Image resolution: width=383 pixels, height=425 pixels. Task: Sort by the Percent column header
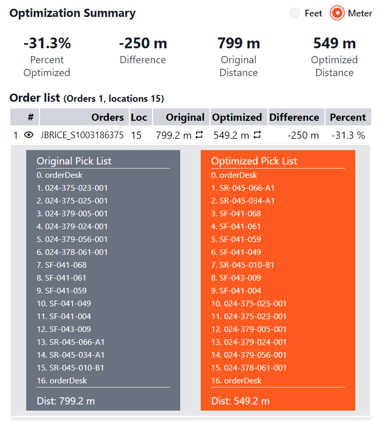tap(348, 117)
